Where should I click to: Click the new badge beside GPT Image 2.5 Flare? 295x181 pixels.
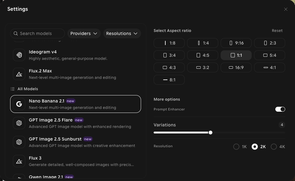[x=79, y=120]
